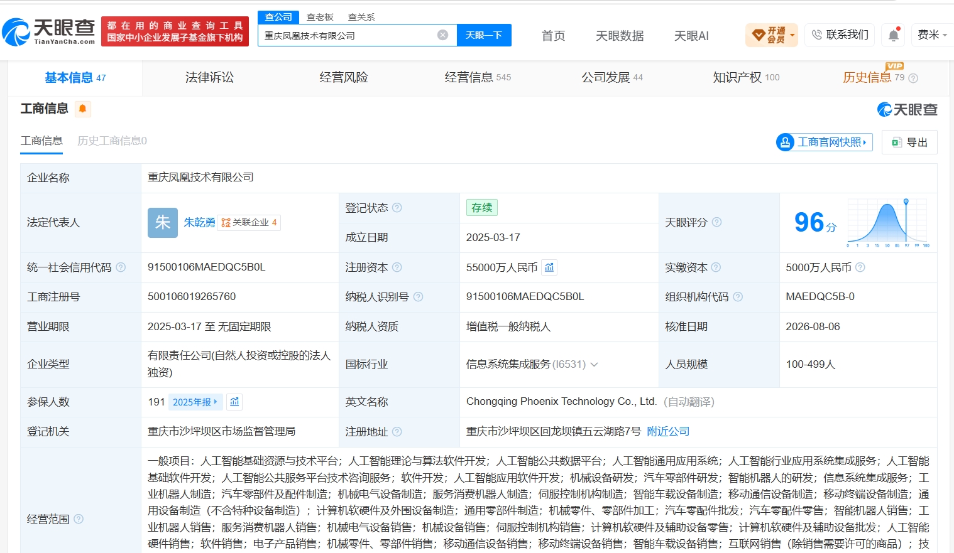This screenshot has width=954, height=553.
Task: Click the 朱 avatar of the legal representative
Action: [x=163, y=222]
